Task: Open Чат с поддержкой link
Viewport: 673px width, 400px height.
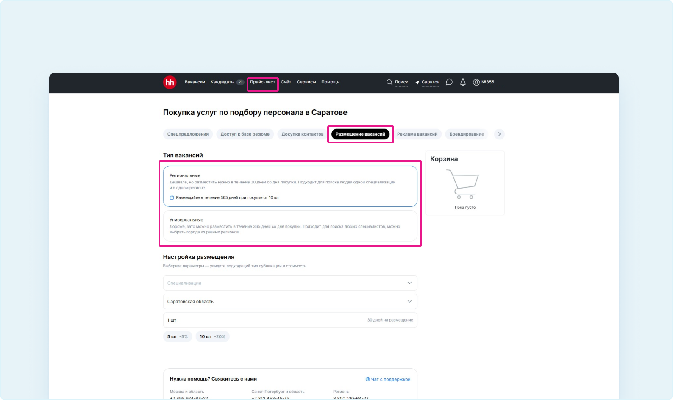Action: tap(391, 379)
